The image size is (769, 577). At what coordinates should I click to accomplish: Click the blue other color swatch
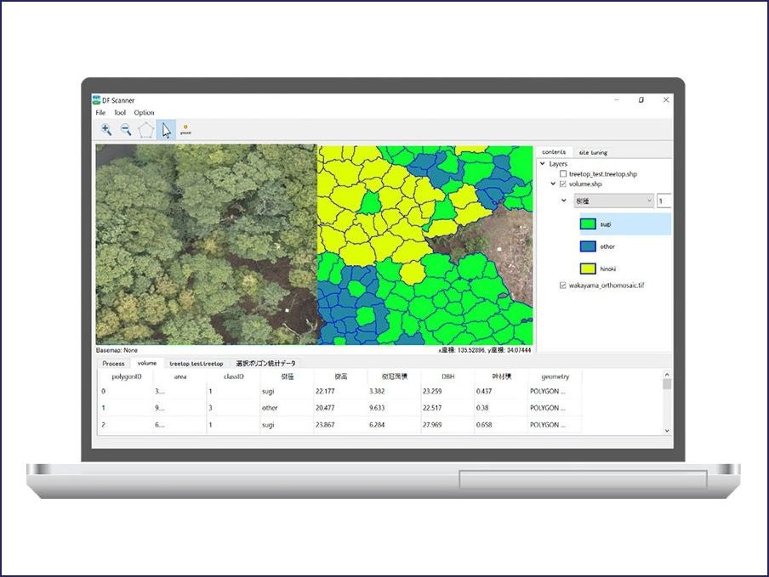coord(588,246)
